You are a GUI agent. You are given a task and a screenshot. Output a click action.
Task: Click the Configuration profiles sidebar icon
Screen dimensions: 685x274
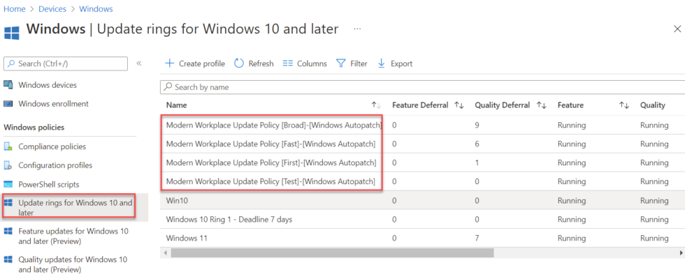pos(8,165)
